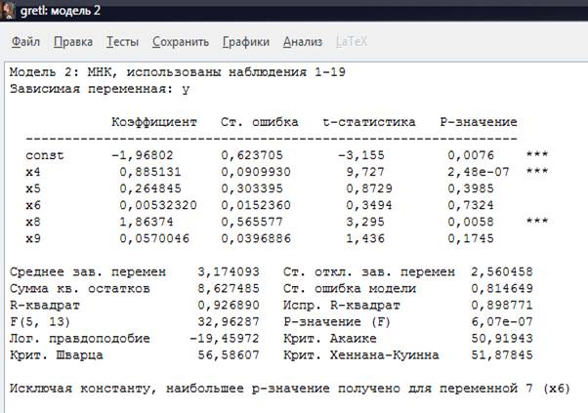
Task: Click the F statistic value 32,96287
Action: [x=229, y=321]
